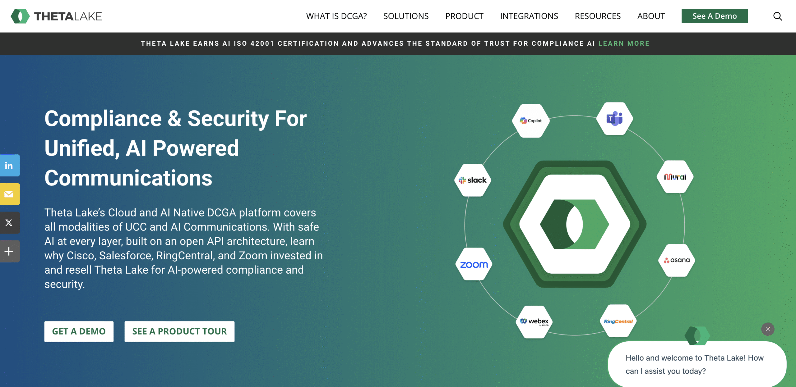Open the site search magnifier

777,16
